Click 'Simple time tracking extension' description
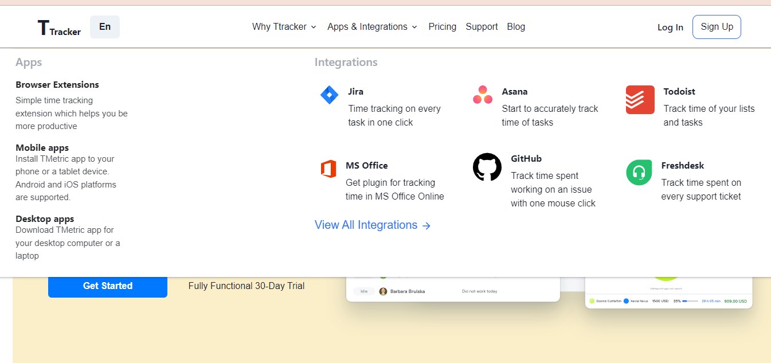The width and height of the screenshot is (771, 363). [x=72, y=114]
